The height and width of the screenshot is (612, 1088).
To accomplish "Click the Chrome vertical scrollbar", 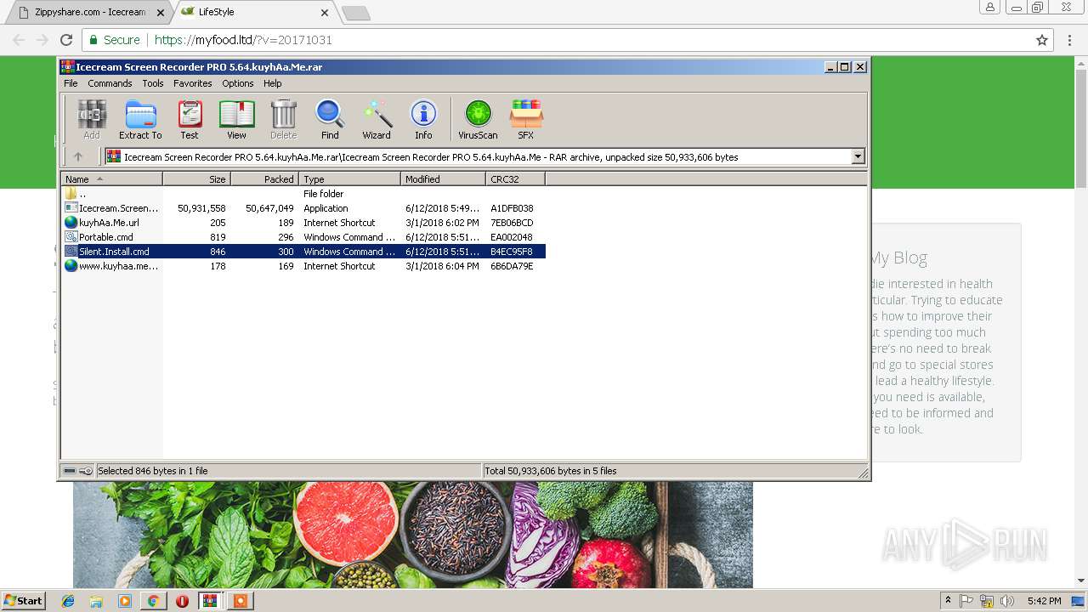I will tap(1081, 127).
